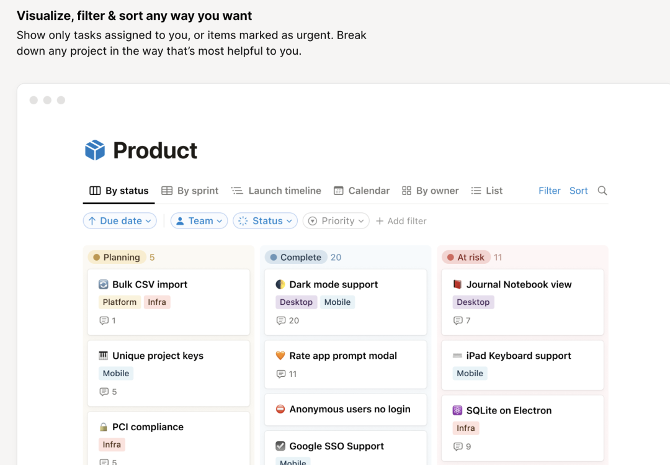The height and width of the screenshot is (465, 670).
Task: Open comments on Journal Notebook view card
Action: (x=462, y=320)
